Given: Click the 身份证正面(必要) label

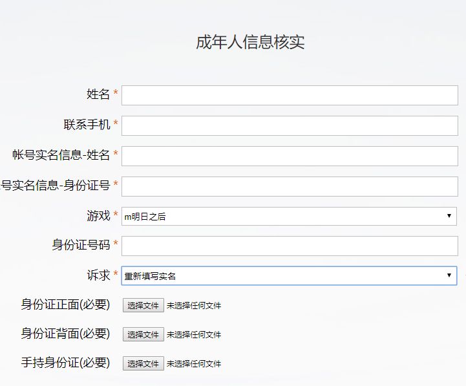Looking at the screenshot, I should click(x=65, y=305).
